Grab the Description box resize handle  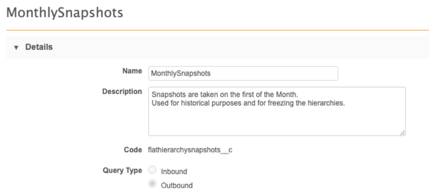(x=403, y=133)
